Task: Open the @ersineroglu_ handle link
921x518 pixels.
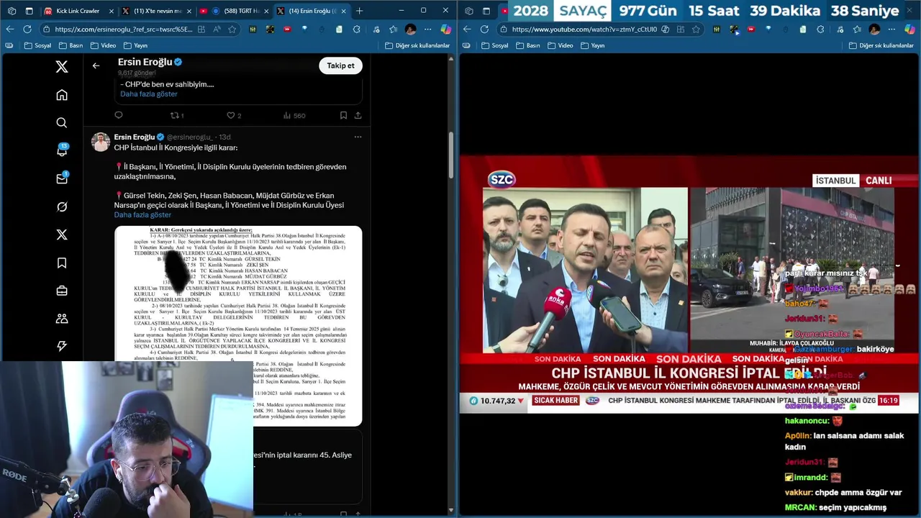Action: tap(190, 137)
